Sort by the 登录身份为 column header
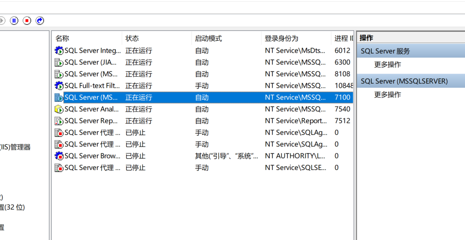 click(x=282, y=38)
